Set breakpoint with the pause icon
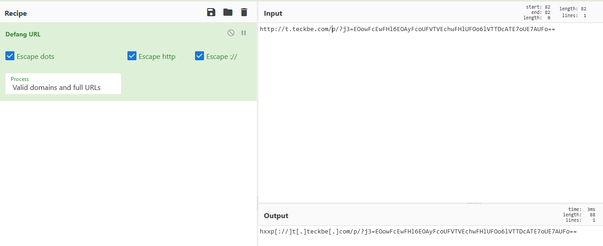Screen dimensions: 603x246 click(244, 33)
